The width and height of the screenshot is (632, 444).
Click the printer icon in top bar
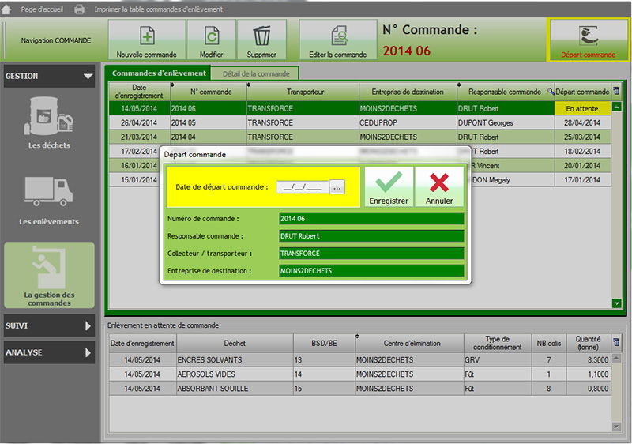point(80,9)
